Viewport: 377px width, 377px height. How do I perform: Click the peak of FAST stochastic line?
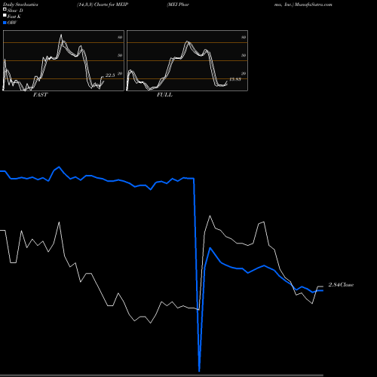click(61, 35)
